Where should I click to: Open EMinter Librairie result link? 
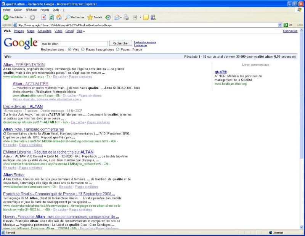[x=48, y=152]
